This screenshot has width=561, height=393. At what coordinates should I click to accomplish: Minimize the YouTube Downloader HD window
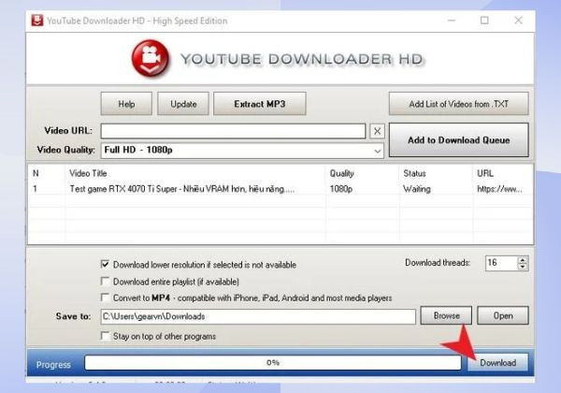click(x=452, y=21)
